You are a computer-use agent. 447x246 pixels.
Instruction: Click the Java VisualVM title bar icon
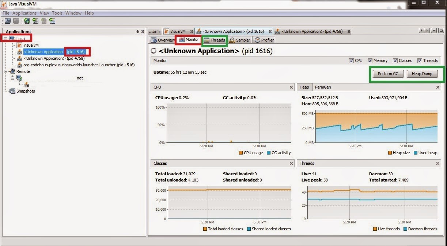(x=4, y=4)
